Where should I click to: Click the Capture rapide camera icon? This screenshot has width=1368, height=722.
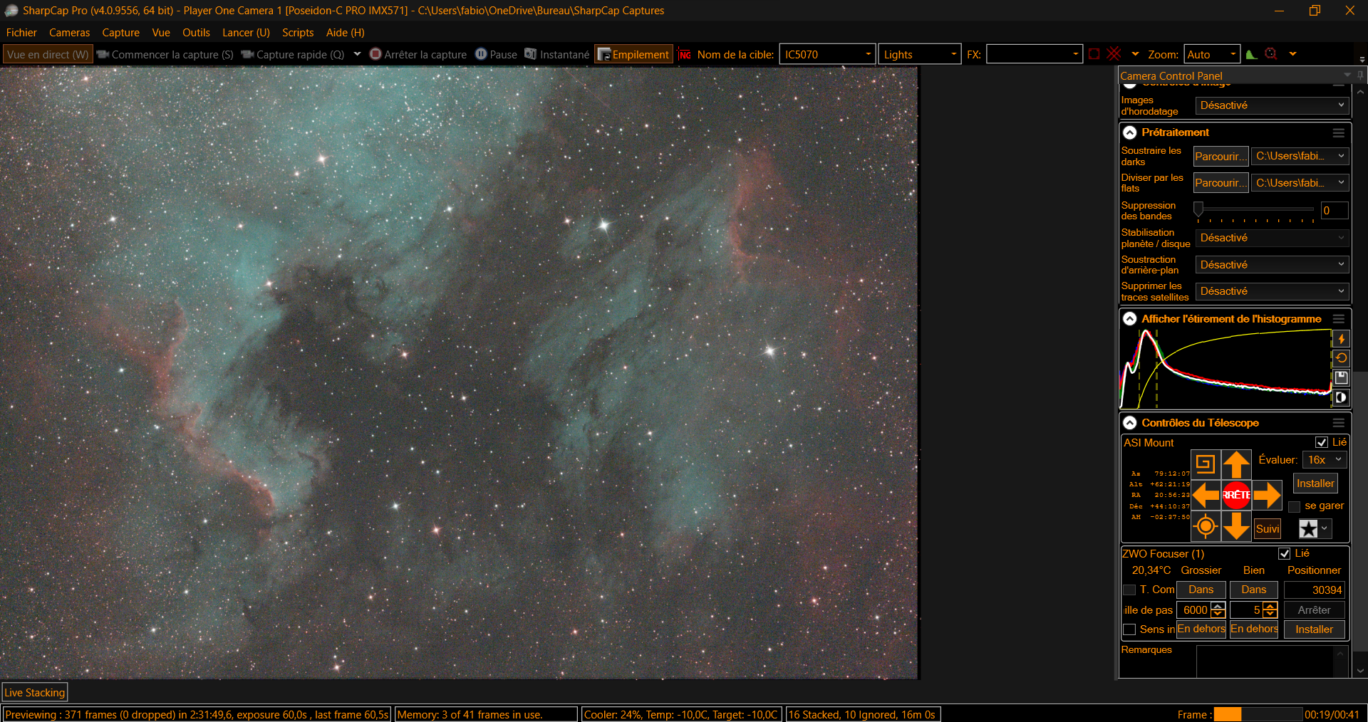[247, 54]
